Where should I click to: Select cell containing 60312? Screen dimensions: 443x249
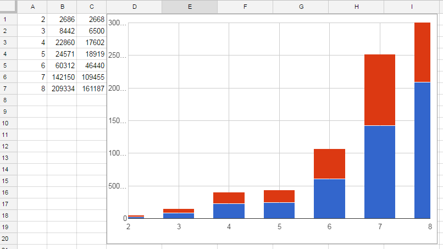pyautogui.click(x=62, y=65)
